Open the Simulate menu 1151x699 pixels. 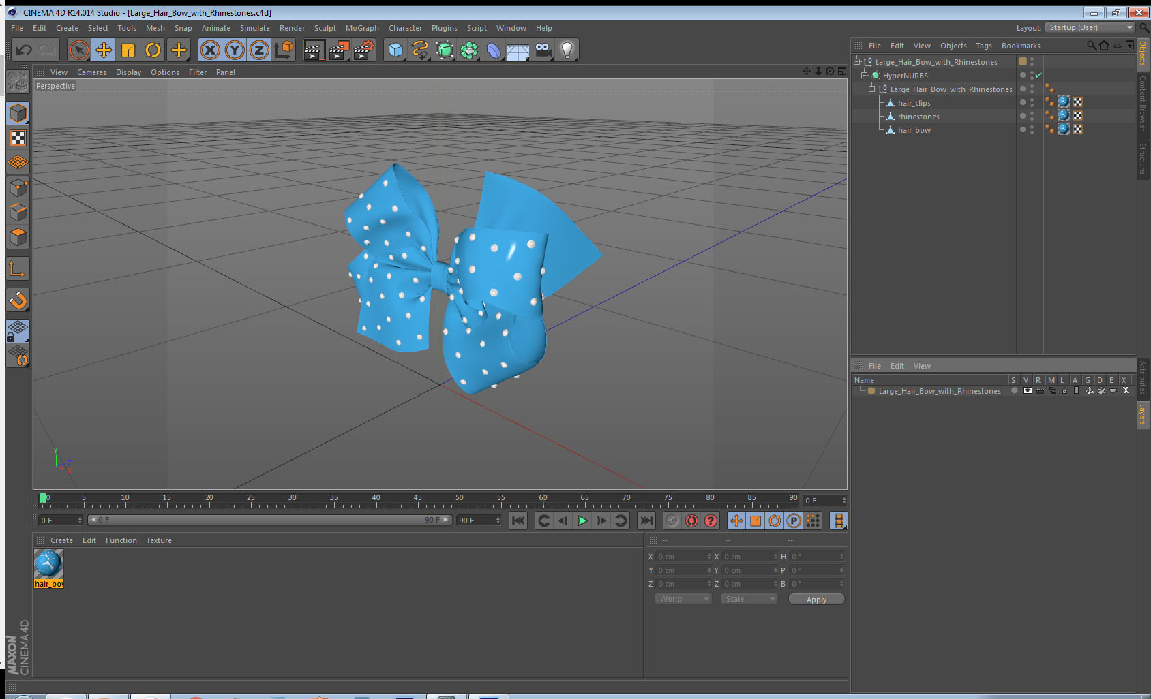pos(255,28)
